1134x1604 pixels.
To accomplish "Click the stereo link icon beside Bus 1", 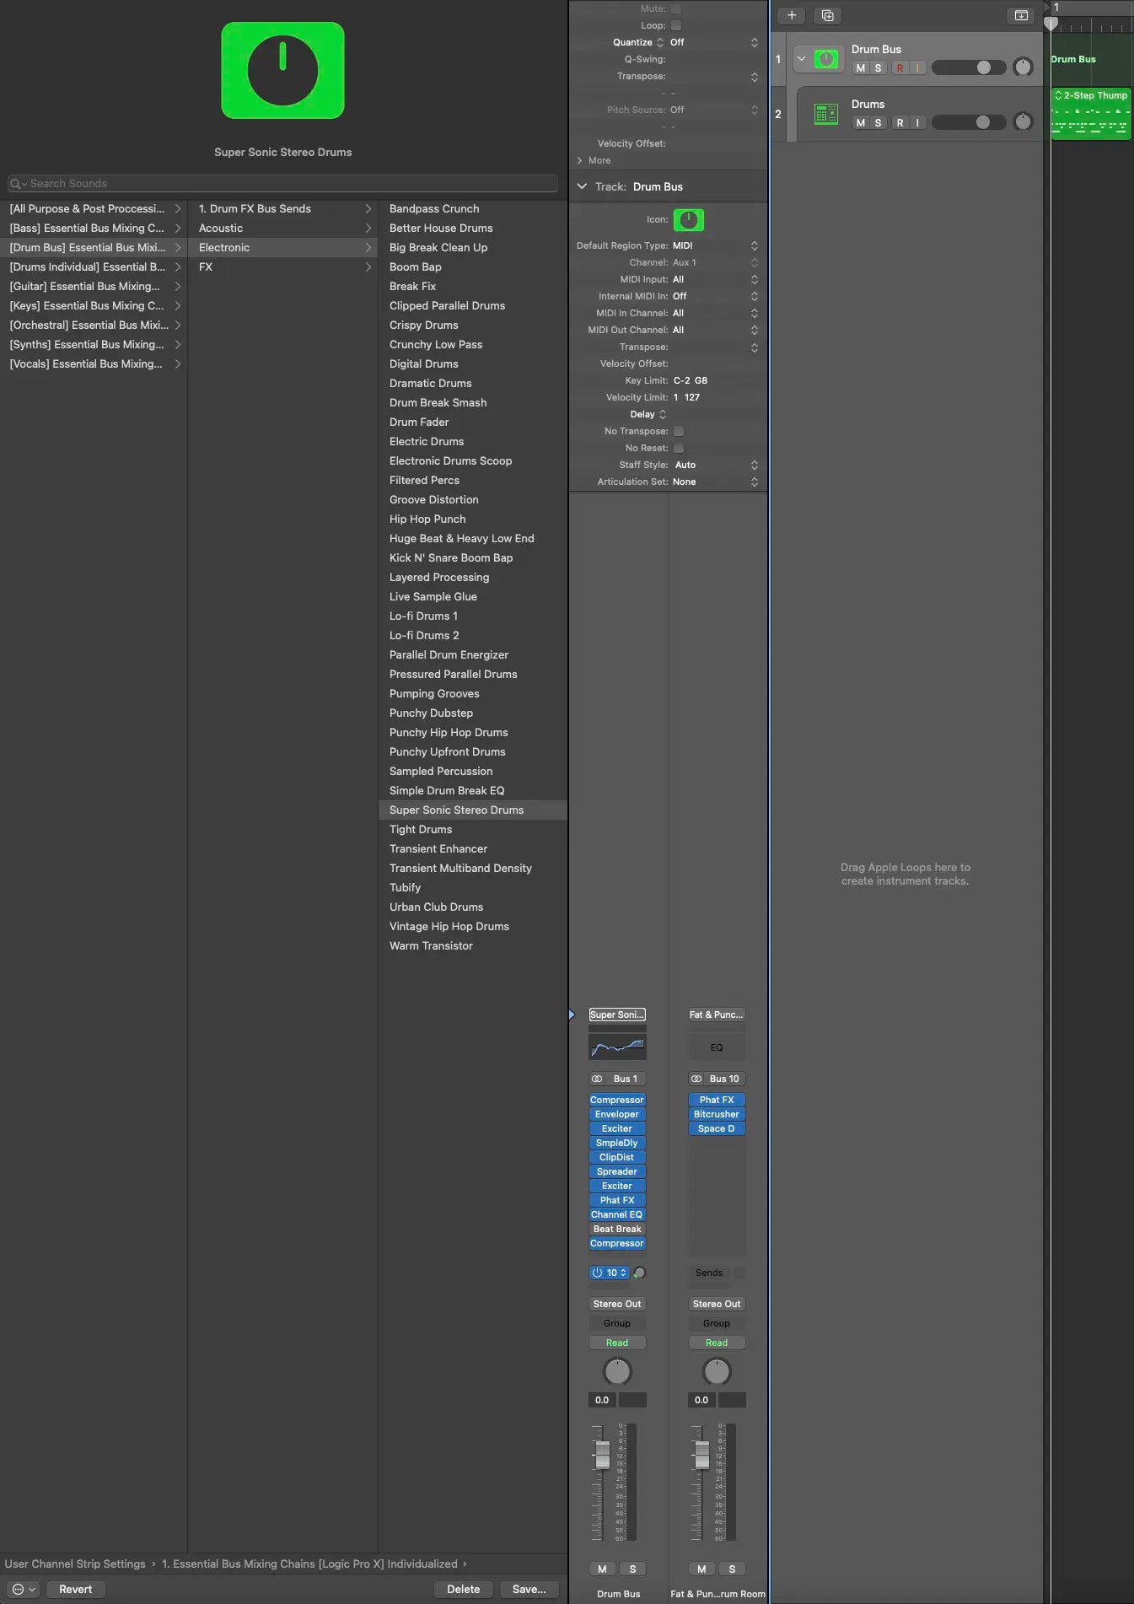I will click(597, 1079).
